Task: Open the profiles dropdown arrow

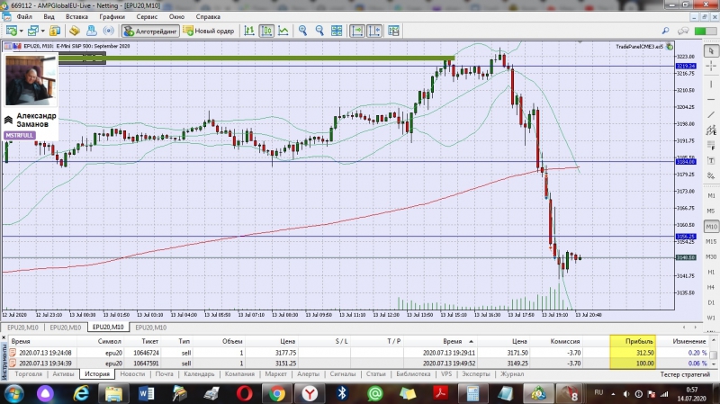Action: coord(42,31)
